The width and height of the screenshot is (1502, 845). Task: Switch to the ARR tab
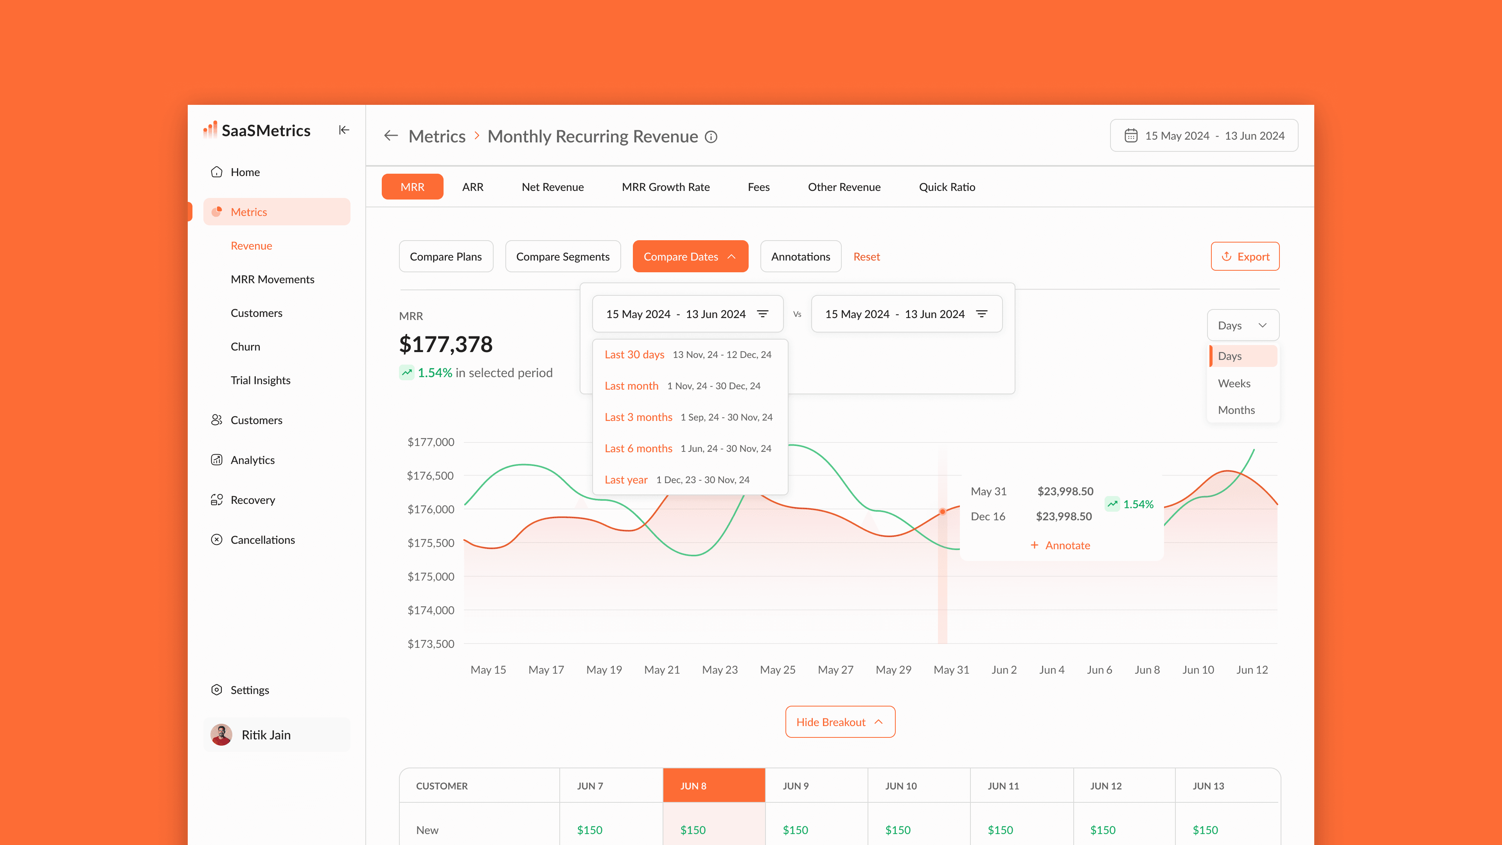(472, 187)
